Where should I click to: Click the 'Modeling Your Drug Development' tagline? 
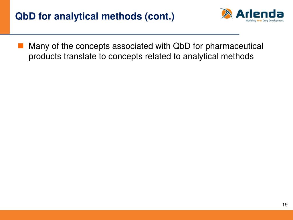pyautogui.click(x=265, y=21)
